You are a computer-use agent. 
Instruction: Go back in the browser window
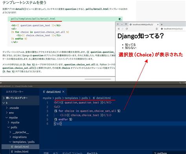[x=119, y=29]
